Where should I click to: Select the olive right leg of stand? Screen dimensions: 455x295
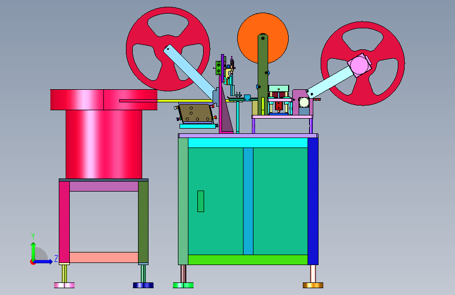143,223
